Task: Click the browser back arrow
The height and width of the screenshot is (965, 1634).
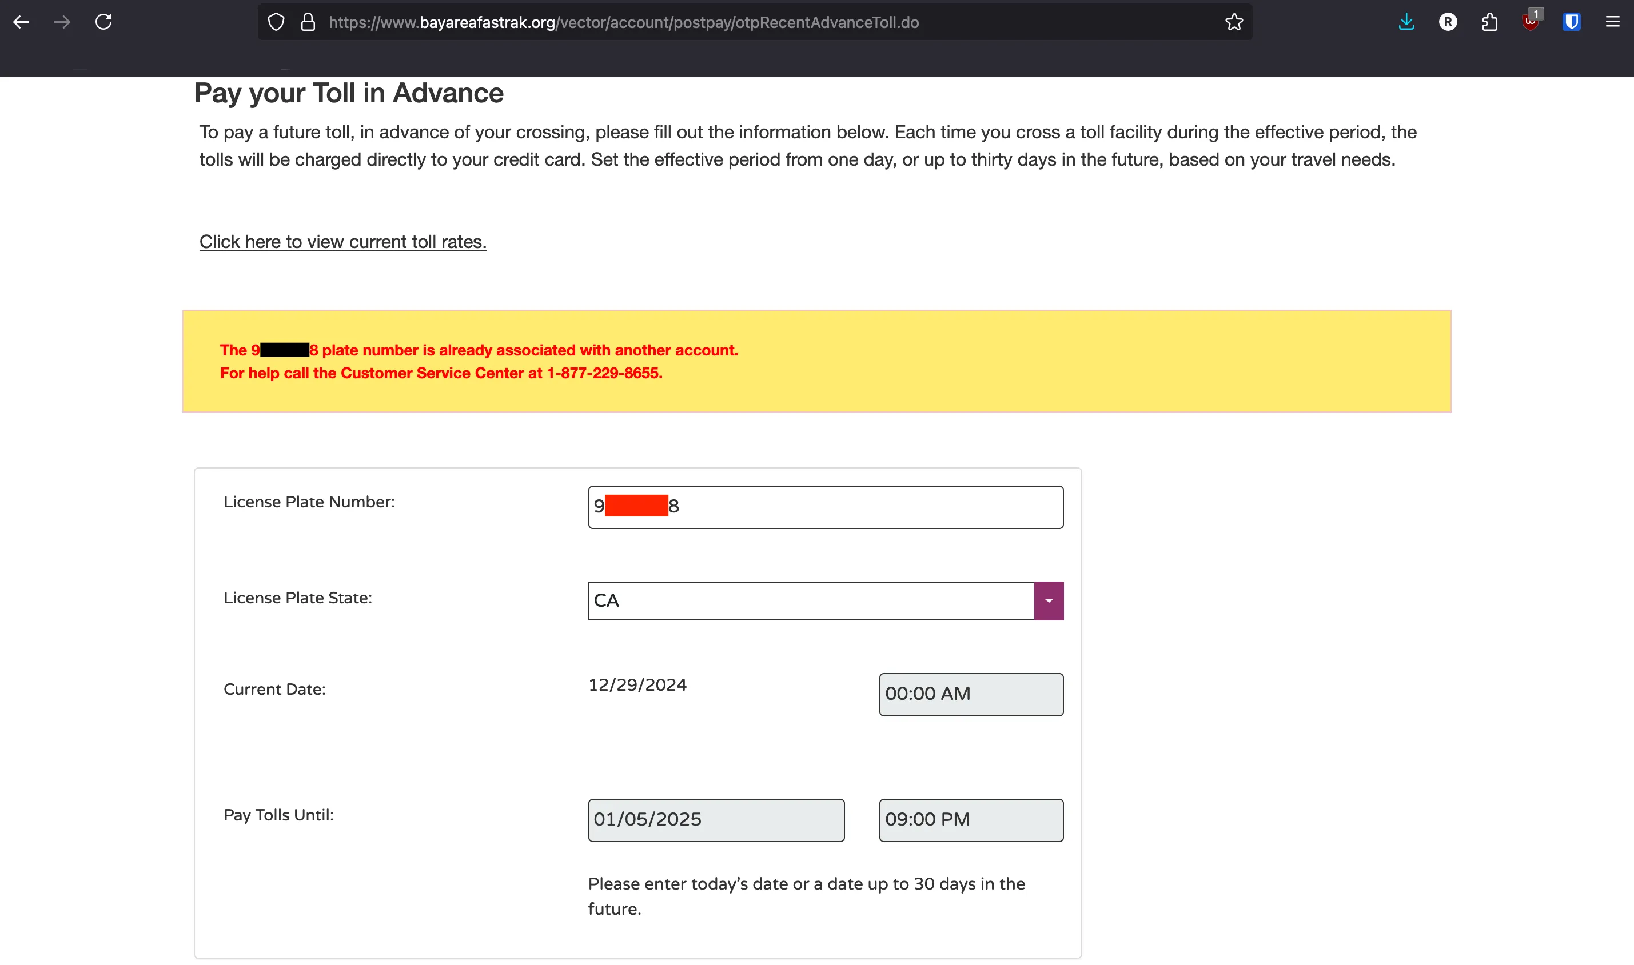Action: tap(21, 22)
